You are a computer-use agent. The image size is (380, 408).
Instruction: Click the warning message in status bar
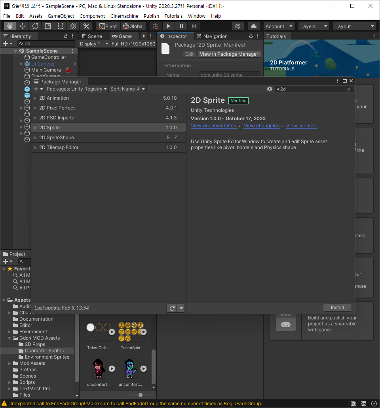coord(135,404)
